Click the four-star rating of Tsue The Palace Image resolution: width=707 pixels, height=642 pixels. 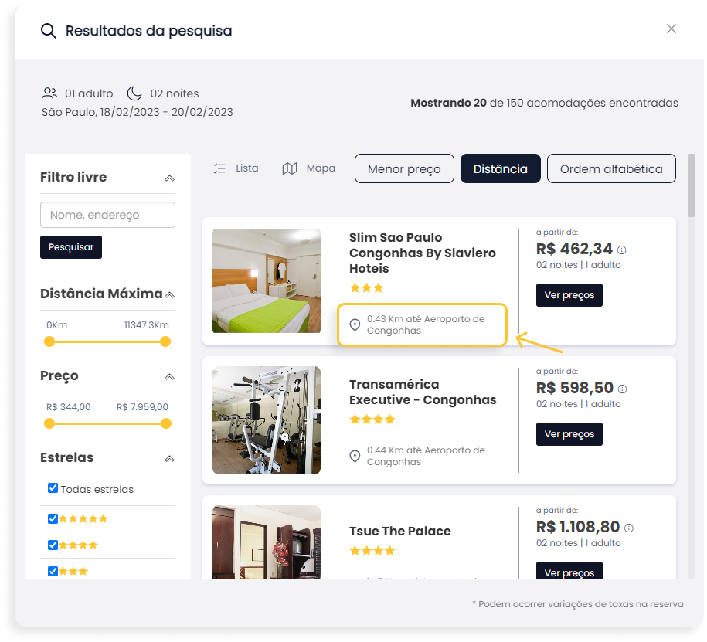tap(372, 551)
